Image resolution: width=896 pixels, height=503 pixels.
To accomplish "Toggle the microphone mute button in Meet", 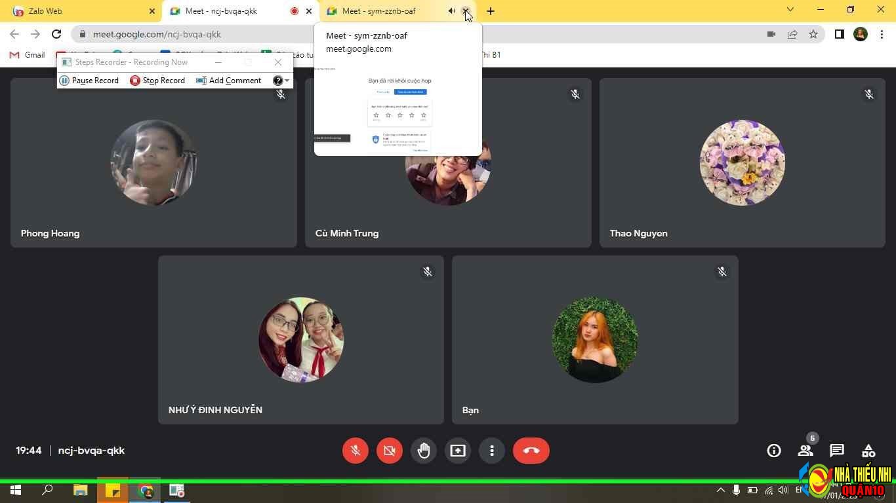I will click(x=356, y=451).
